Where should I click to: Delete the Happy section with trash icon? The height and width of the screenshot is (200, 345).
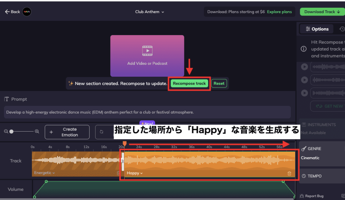coord(289,174)
